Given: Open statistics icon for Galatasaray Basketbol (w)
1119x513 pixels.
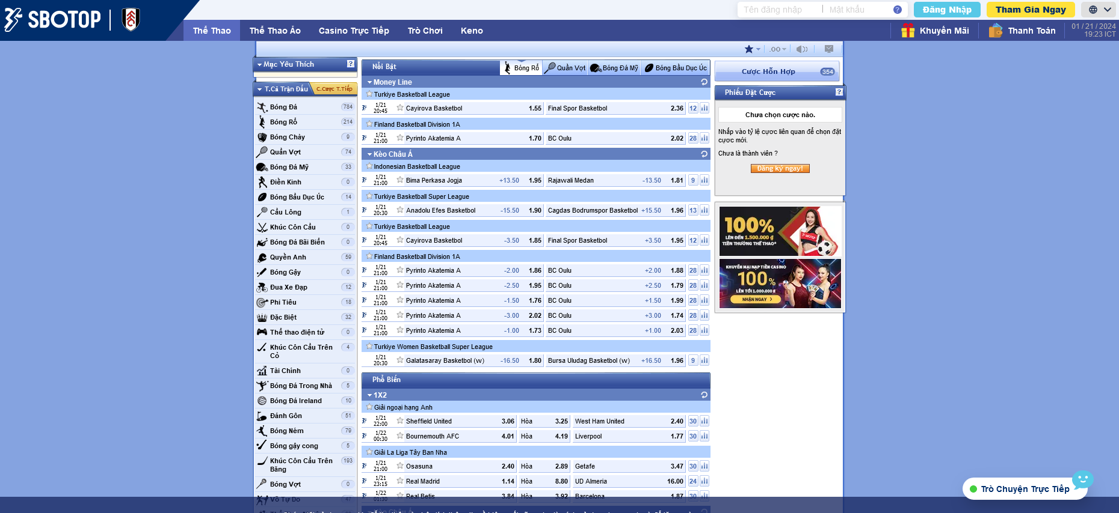Looking at the screenshot, I should 704,360.
